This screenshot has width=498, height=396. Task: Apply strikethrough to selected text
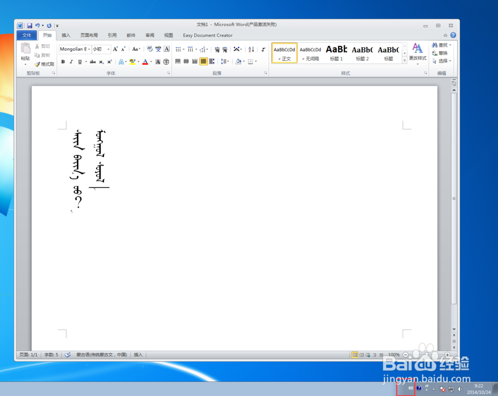pos(92,61)
